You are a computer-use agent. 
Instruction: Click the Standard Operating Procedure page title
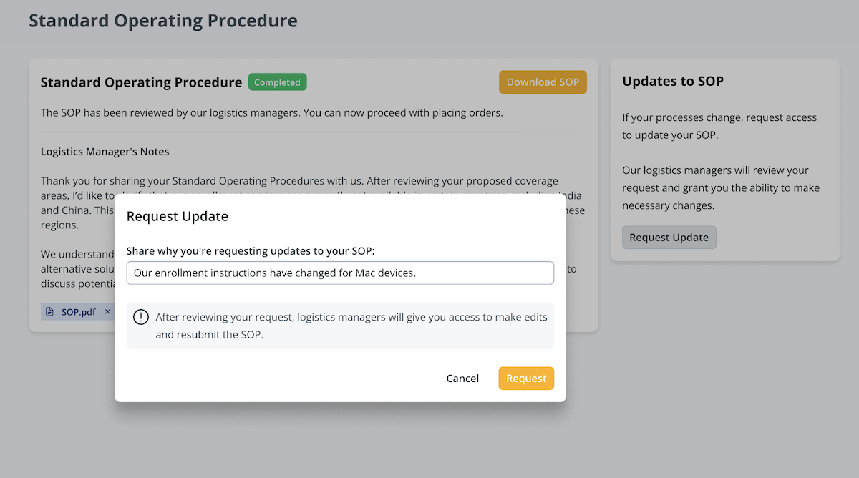pos(163,21)
